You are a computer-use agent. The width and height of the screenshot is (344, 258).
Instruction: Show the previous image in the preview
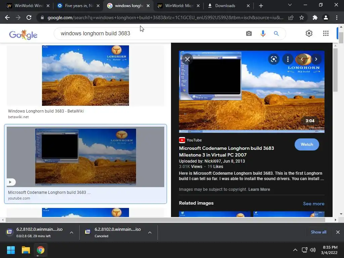302,59
